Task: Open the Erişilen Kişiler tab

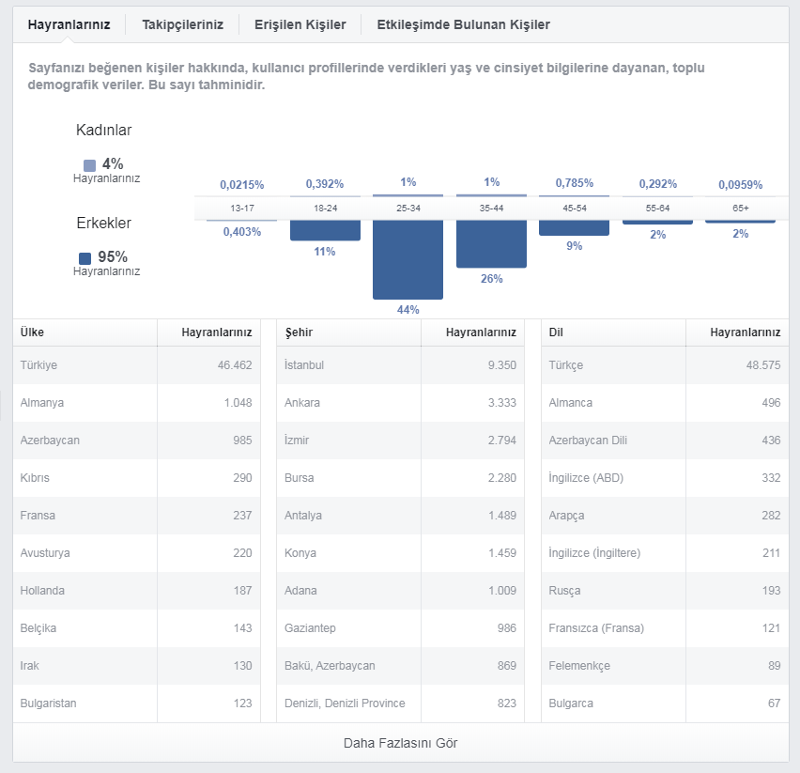Action: pyautogui.click(x=300, y=24)
